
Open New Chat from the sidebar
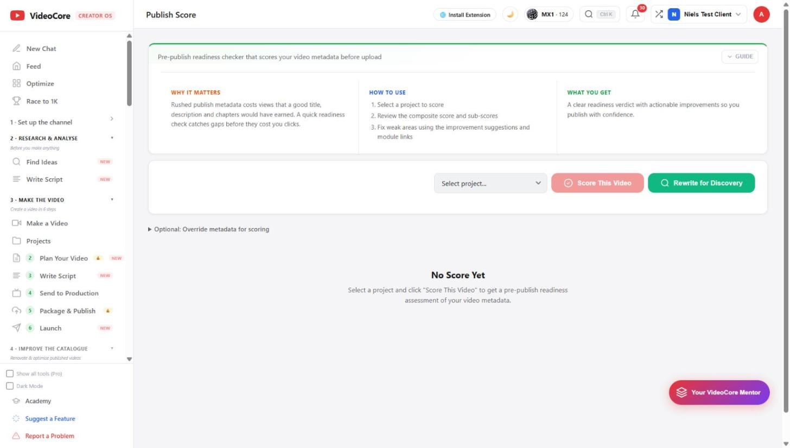pyautogui.click(x=41, y=49)
